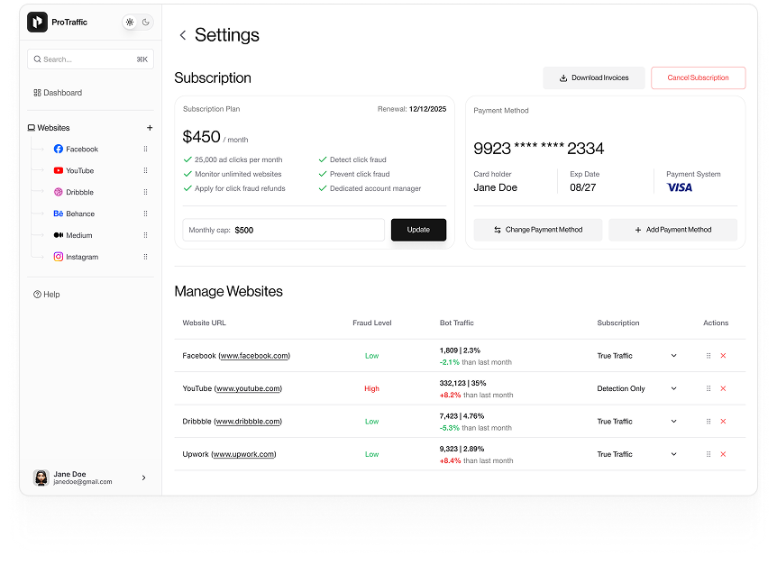Click the High fraud level for YouTube
This screenshot has width=777, height=564.
371,388
